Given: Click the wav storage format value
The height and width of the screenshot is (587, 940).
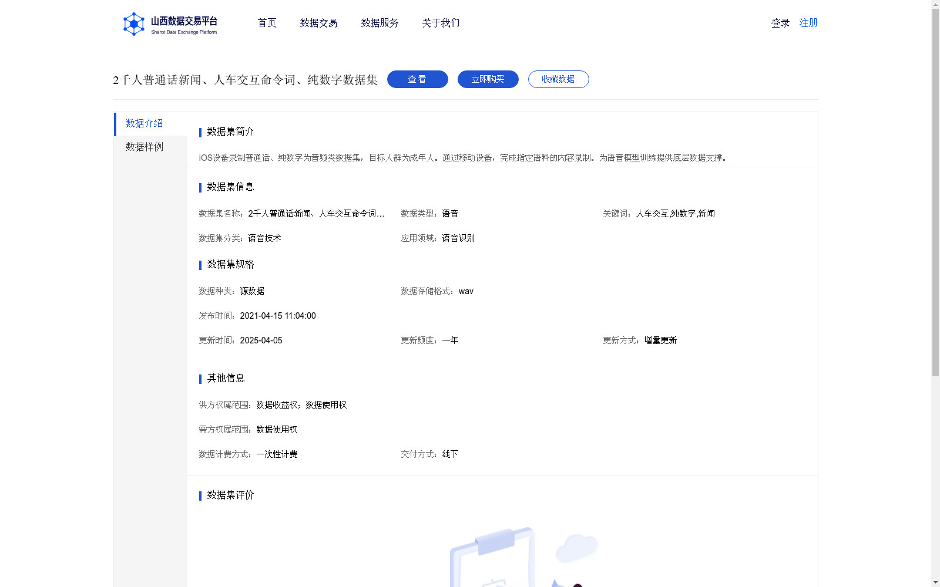Looking at the screenshot, I should point(466,291).
